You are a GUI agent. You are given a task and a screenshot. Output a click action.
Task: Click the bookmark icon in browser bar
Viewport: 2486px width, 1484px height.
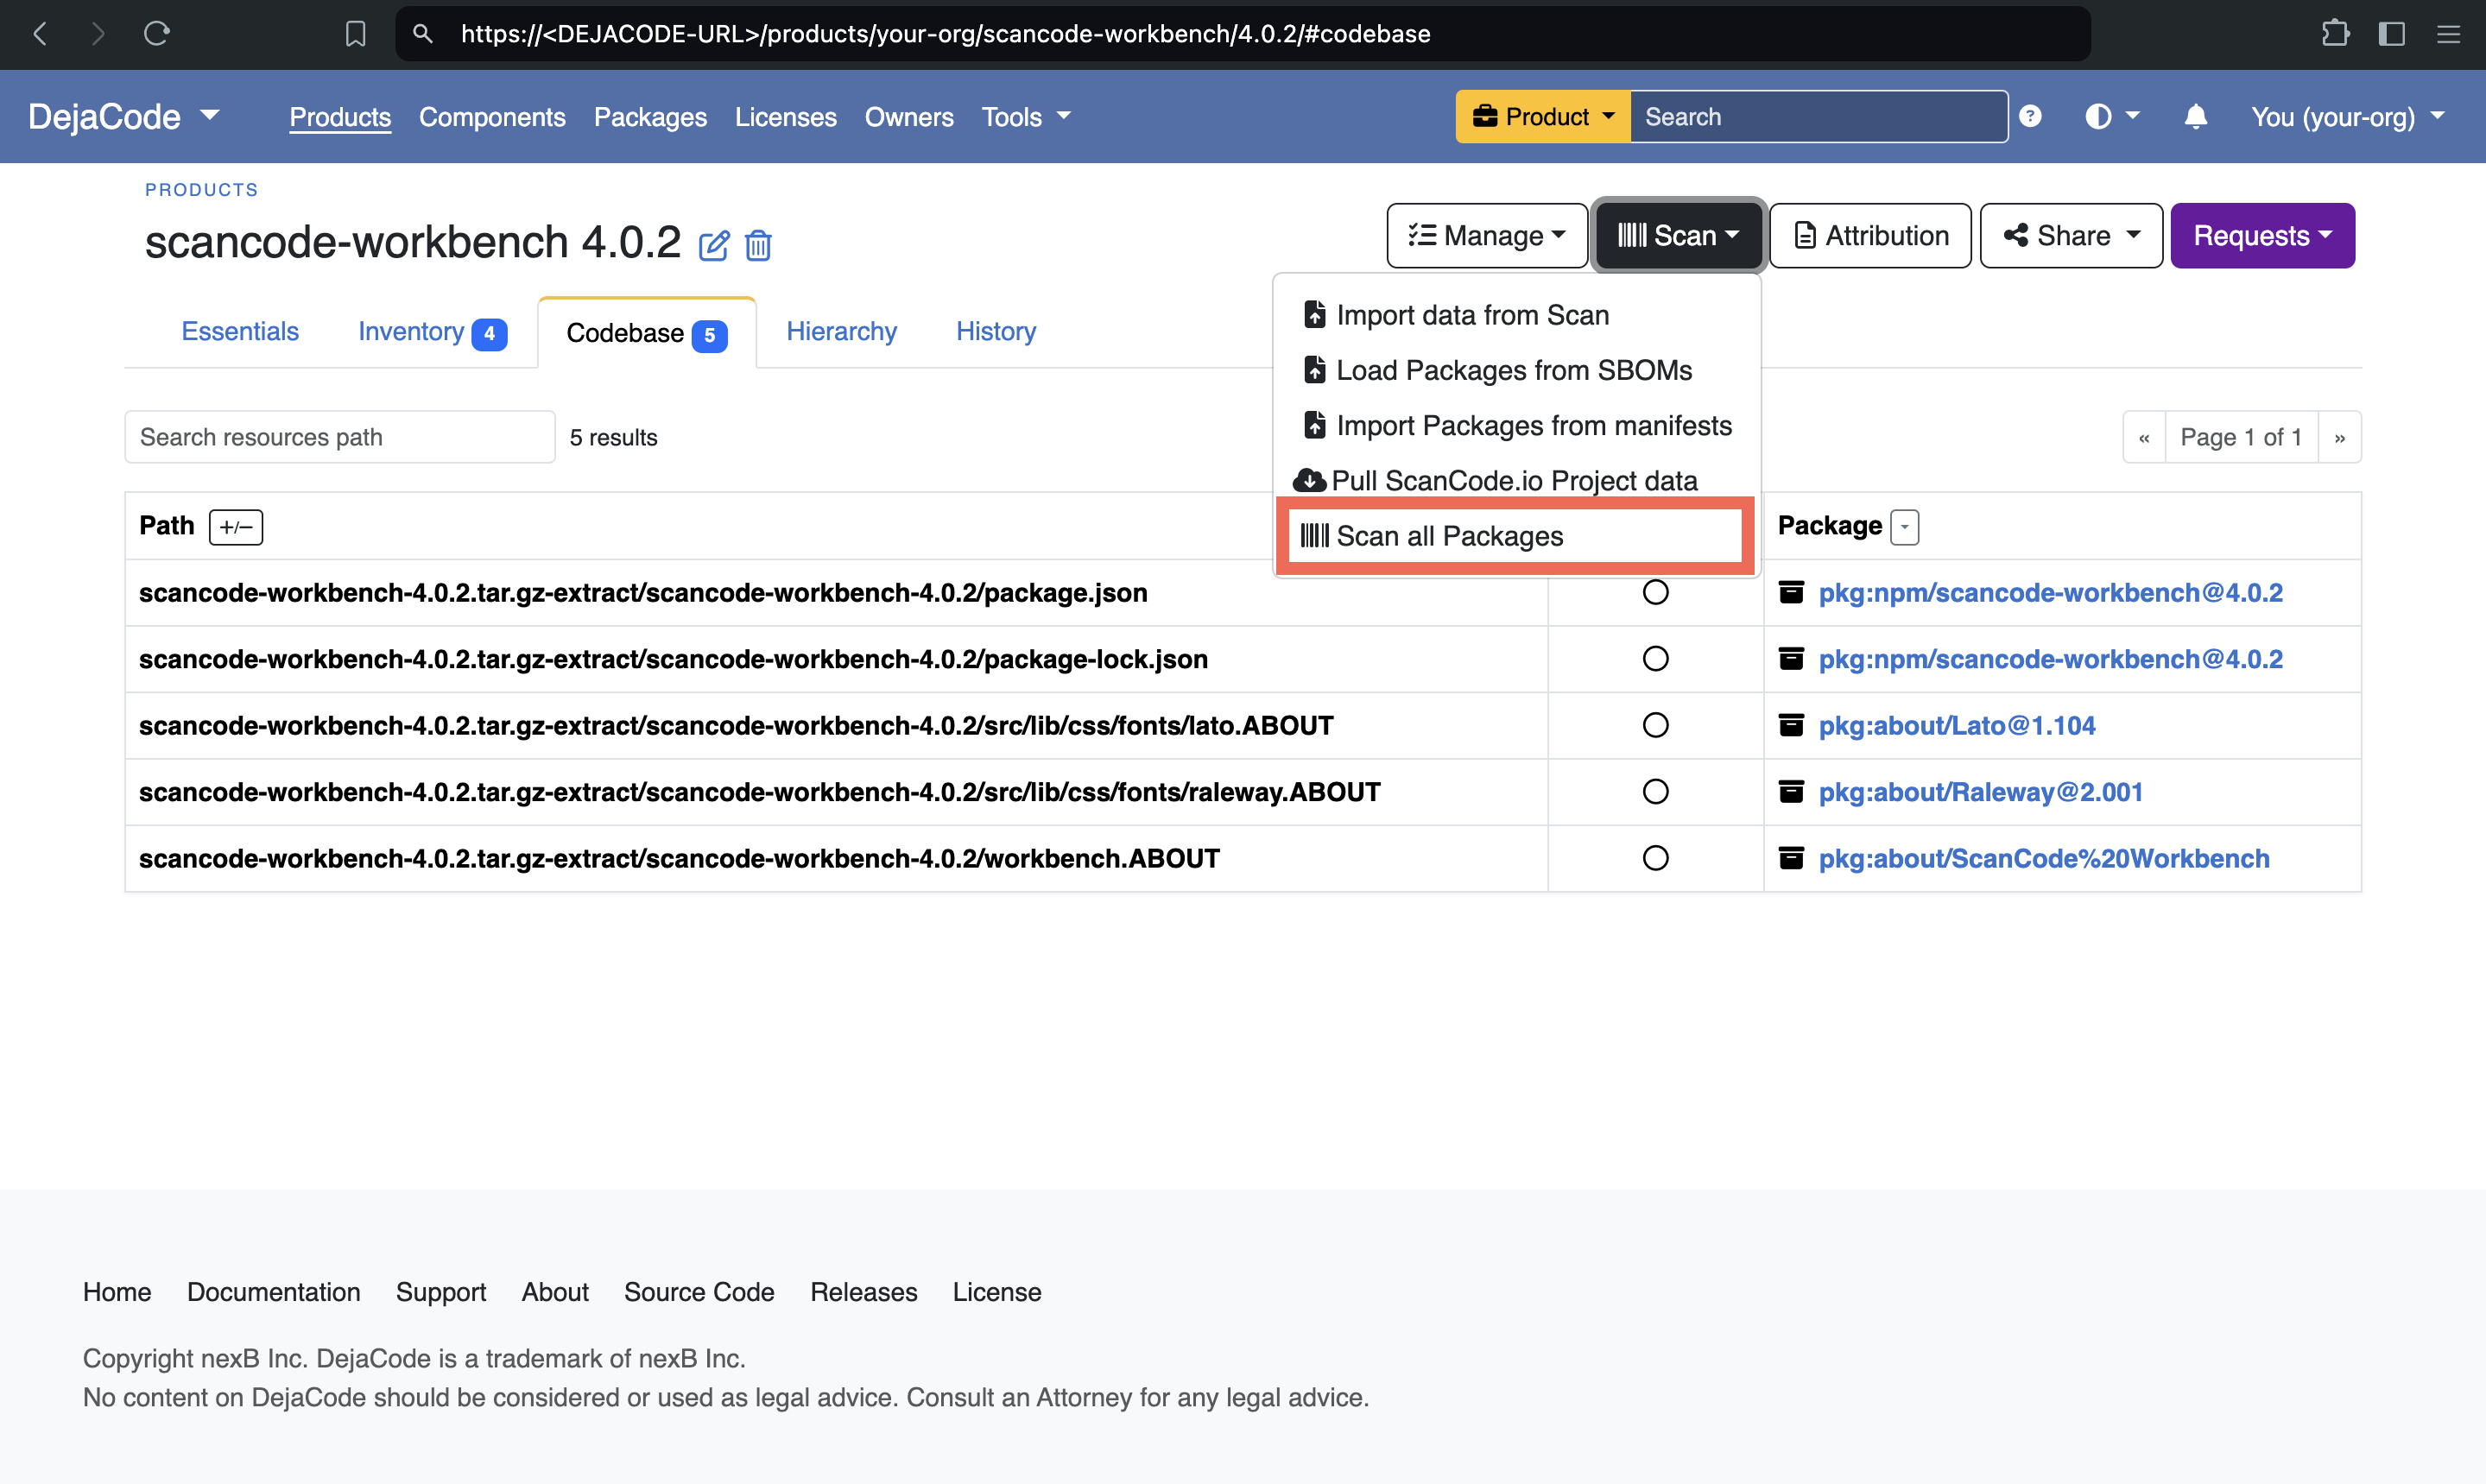click(355, 34)
